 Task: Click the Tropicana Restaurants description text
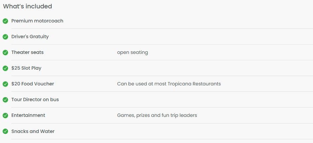169,84
